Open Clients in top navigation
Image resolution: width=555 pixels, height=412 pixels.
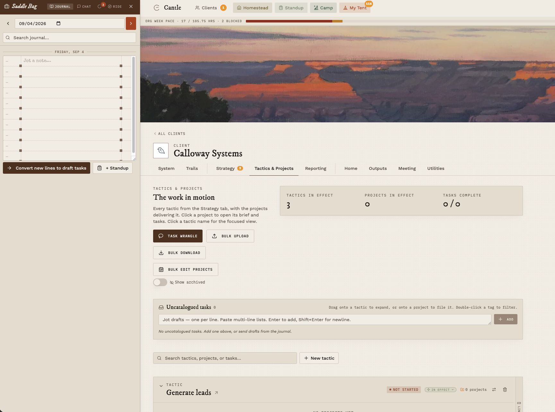[211, 8]
